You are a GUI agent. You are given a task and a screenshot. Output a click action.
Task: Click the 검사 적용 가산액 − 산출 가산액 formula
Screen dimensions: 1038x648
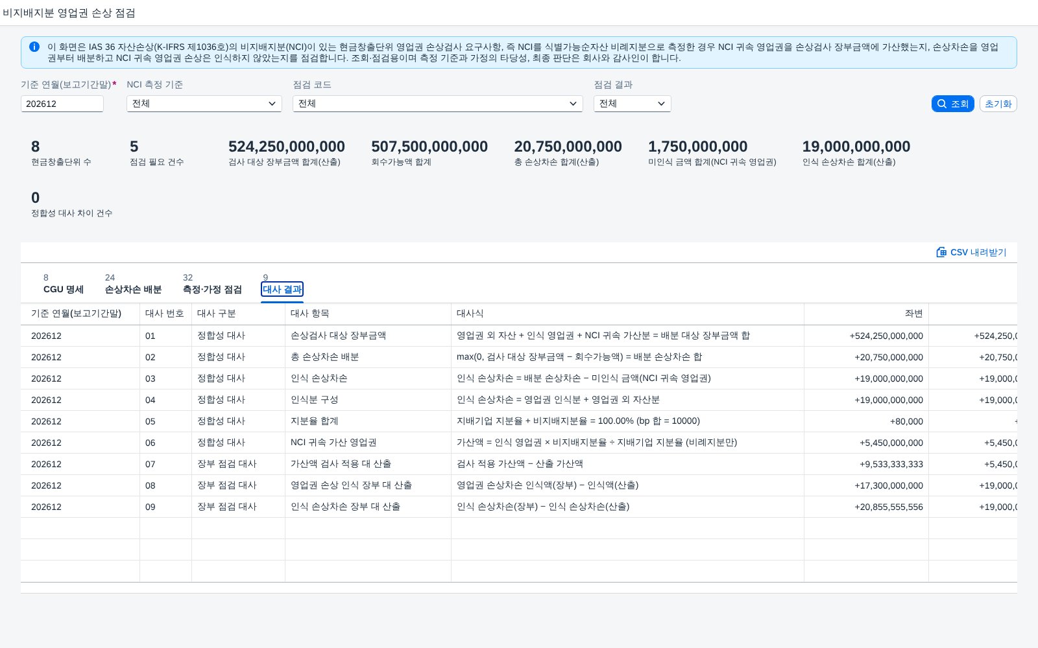[627, 464]
